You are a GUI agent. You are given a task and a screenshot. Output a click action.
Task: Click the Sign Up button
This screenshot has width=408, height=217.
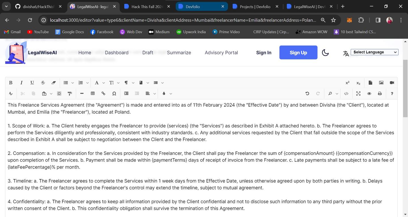pyautogui.click(x=298, y=52)
